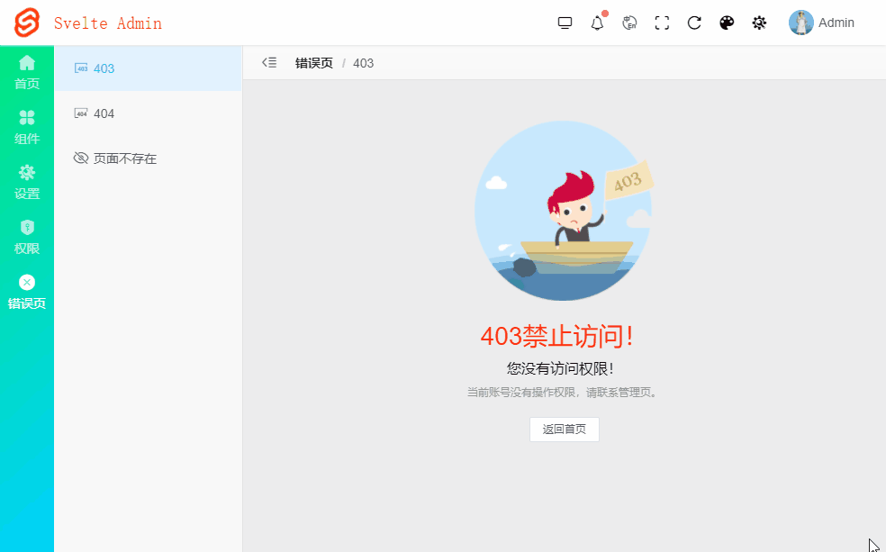886x552 pixels.
Task: Collapse the secondary sidebar
Action: coord(268,62)
